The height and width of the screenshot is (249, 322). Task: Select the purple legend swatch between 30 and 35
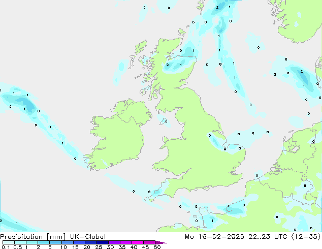point(114,242)
